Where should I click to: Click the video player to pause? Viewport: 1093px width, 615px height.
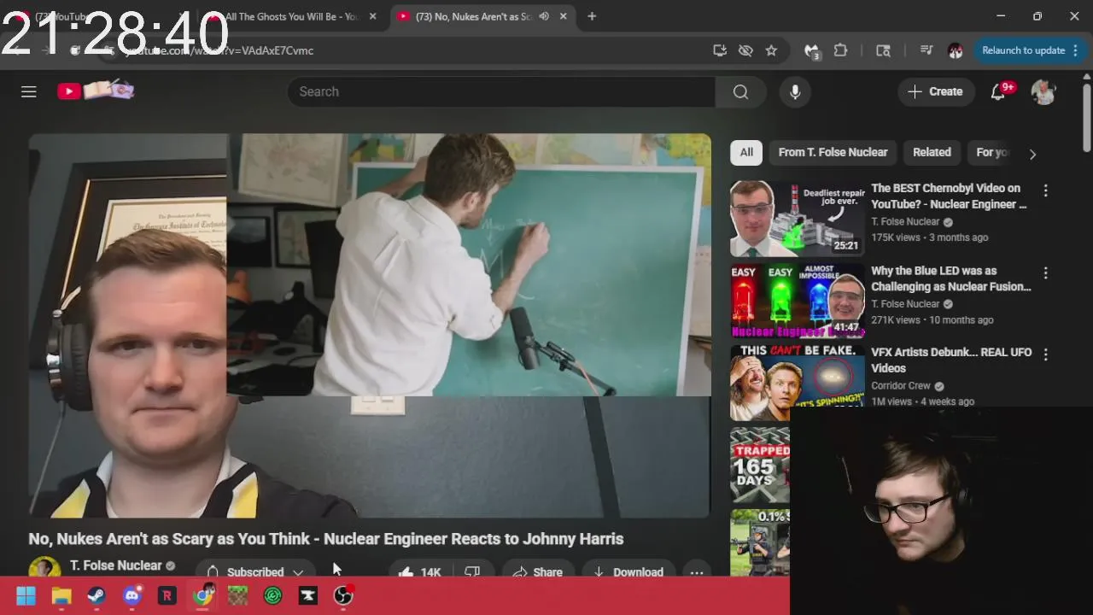(x=370, y=325)
